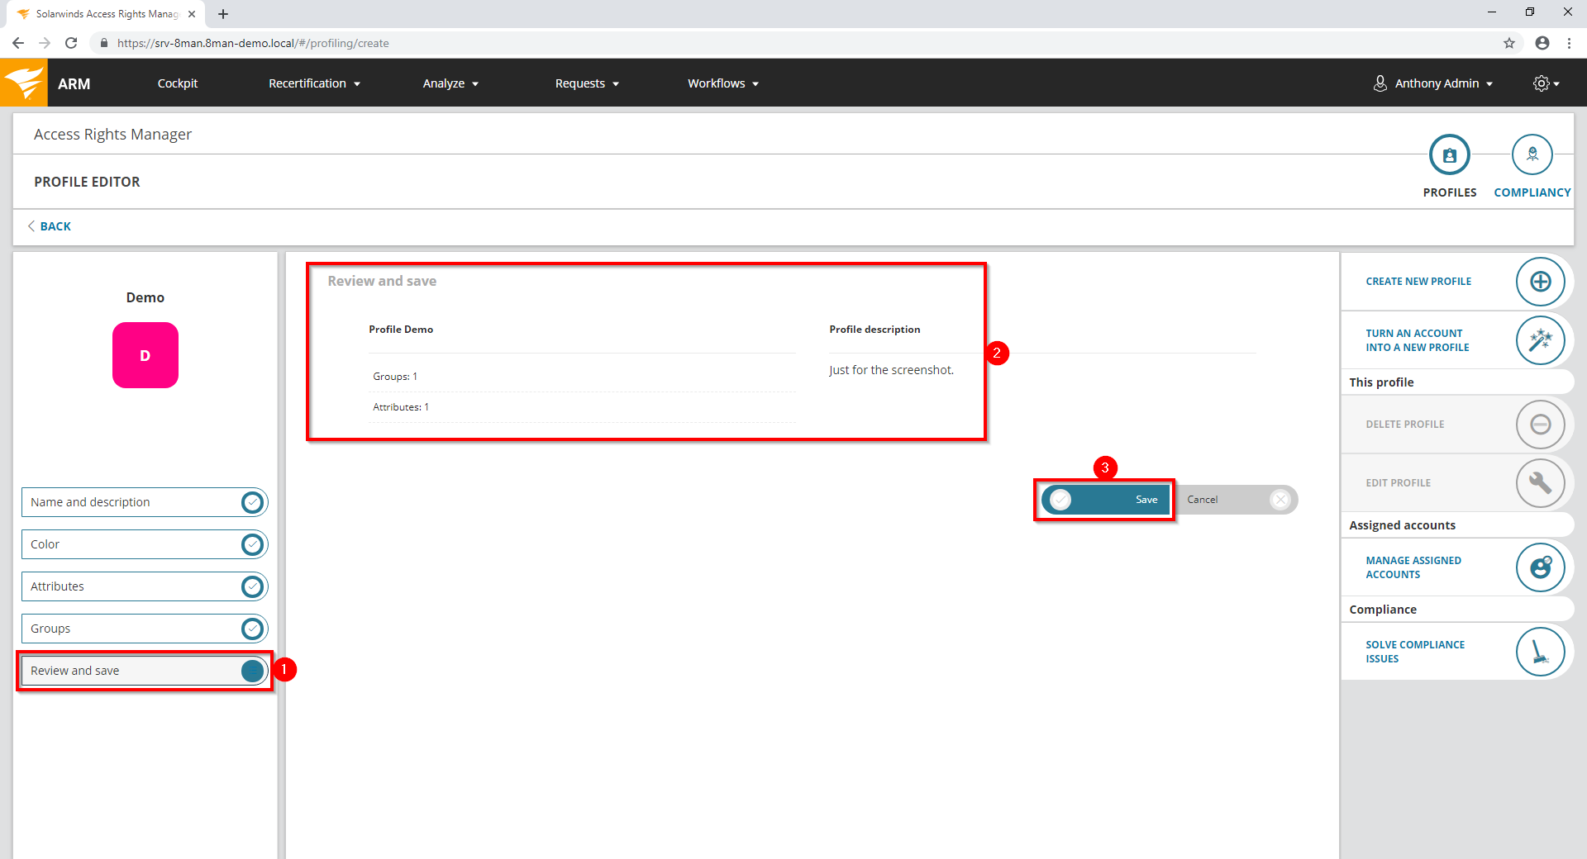Open the Cockpit menu item
This screenshot has width=1587, height=859.
pos(177,83)
